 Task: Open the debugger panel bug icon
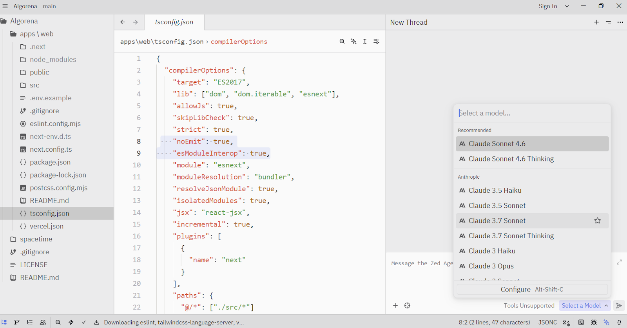click(x=594, y=322)
